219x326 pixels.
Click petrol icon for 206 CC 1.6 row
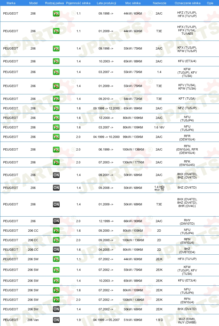click(x=56, y=231)
